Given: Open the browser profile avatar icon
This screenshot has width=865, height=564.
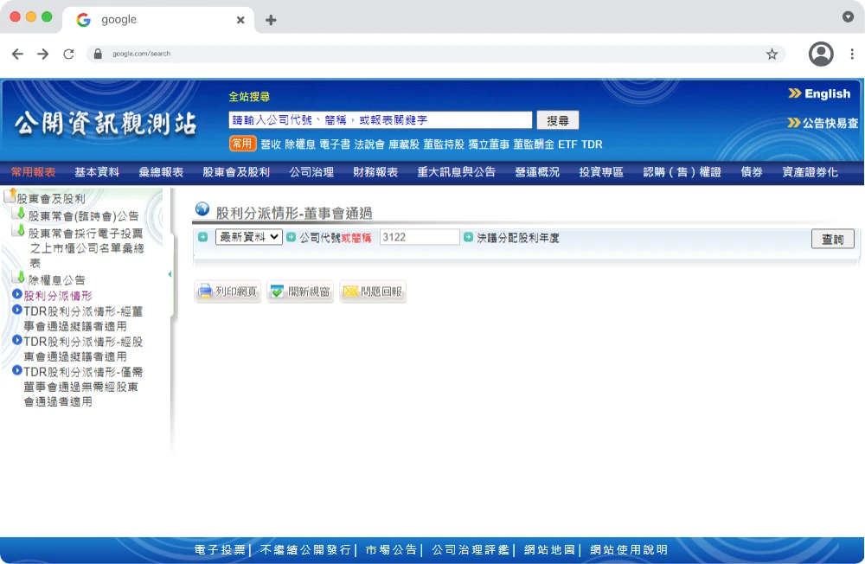Looking at the screenshot, I should tap(820, 54).
